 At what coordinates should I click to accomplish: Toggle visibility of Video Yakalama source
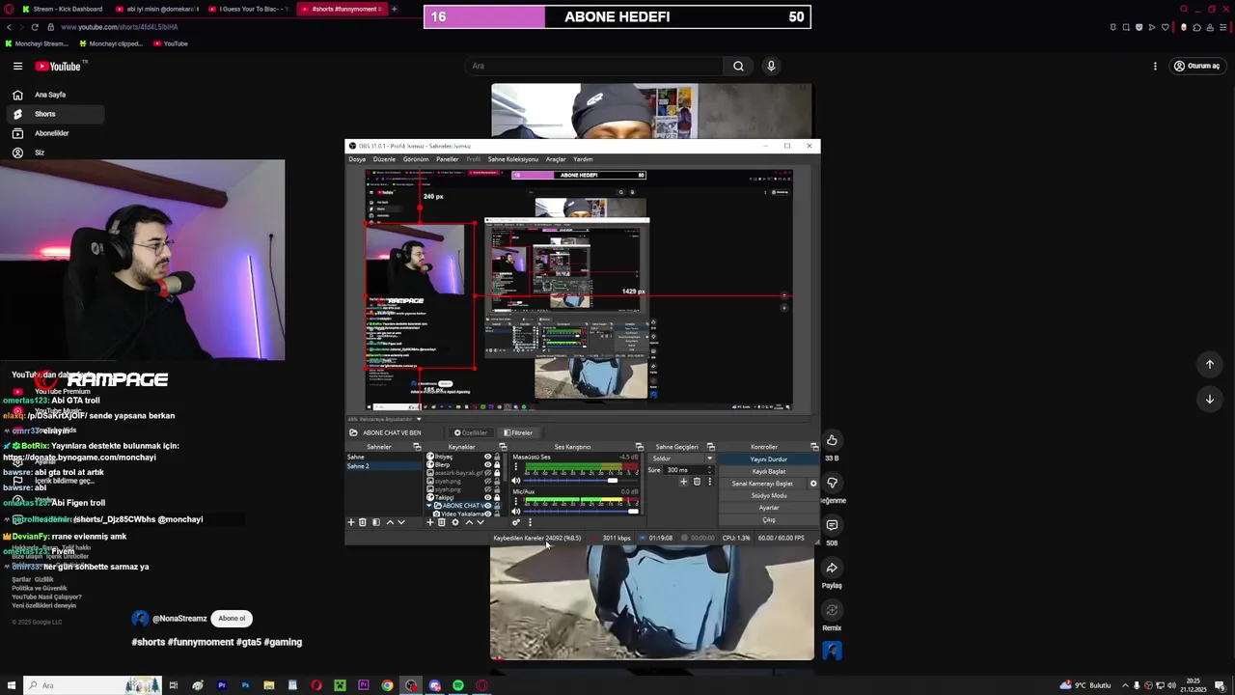click(x=487, y=514)
